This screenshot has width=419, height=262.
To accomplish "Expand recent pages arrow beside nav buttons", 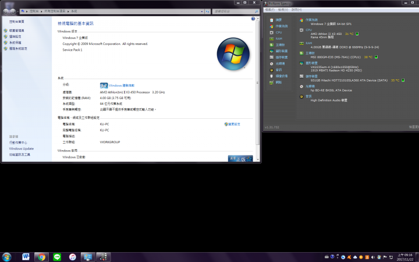I will [x=17, y=12].
